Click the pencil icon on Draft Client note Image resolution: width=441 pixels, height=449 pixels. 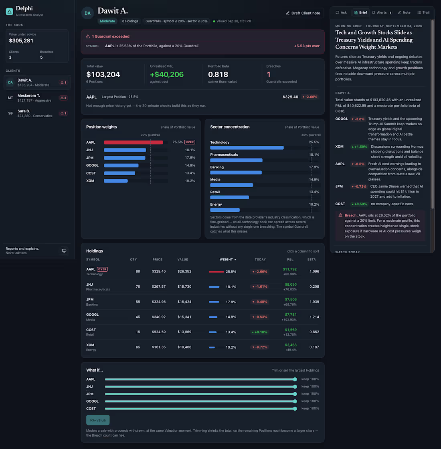coord(287,13)
